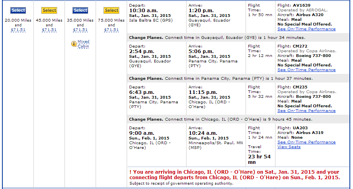Open $71.51 fee under 75,000 Miles
353x189 pixels.
(111, 30)
